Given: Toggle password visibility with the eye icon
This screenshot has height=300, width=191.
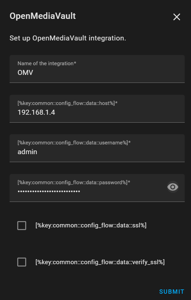Looking at the screenshot, I should pyautogui.click(x=172, y=187).
